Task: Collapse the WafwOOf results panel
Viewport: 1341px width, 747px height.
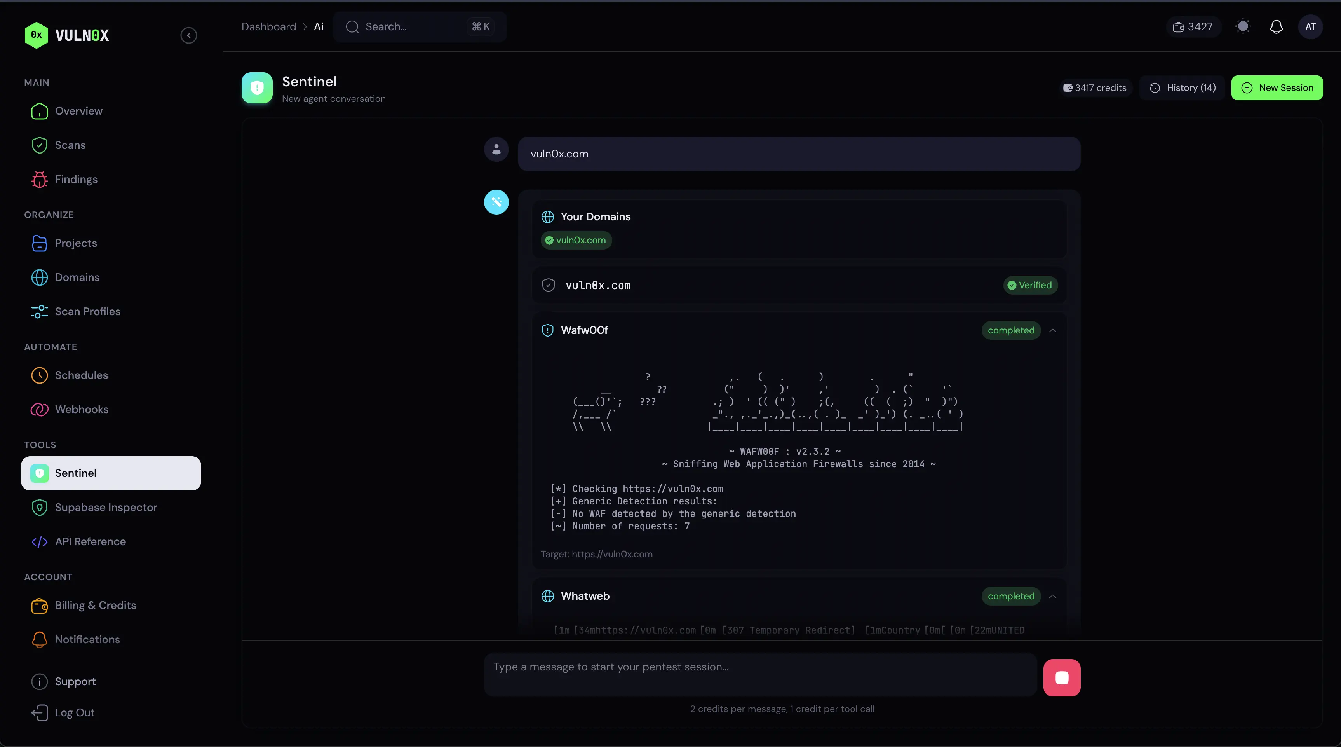Action: coord(1053,330)
